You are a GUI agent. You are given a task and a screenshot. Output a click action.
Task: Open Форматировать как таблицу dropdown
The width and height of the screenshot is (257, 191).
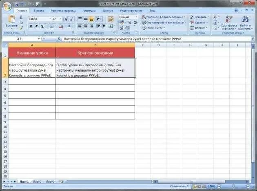[x=164, y=22]
